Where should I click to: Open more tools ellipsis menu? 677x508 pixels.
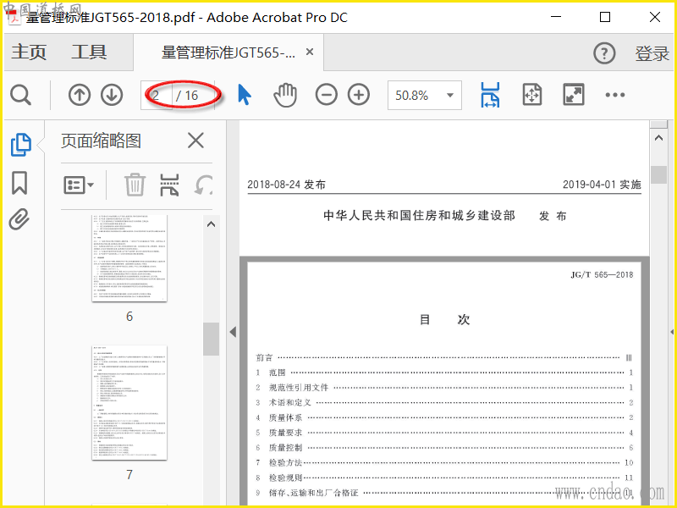click(615, 95)
